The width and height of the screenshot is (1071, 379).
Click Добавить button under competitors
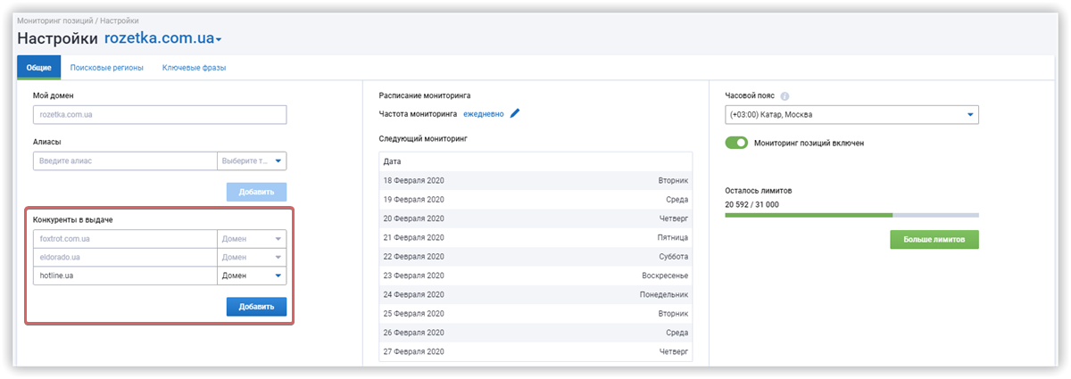point(257,307)
